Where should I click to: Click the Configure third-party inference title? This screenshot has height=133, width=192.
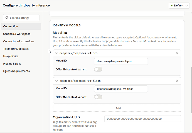pos(26,6)
